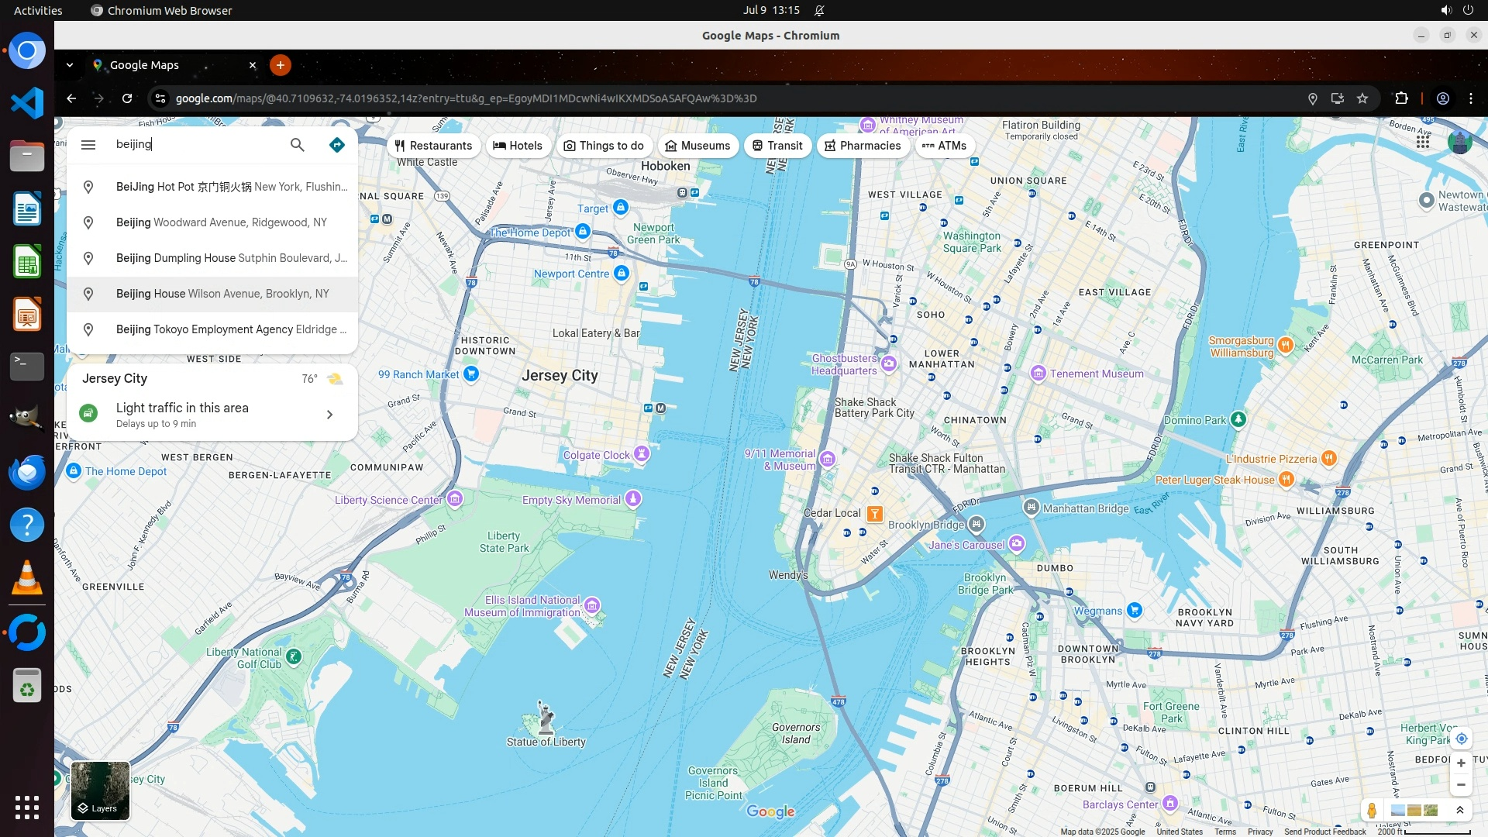The image size is (1488, 837).
Task: Click the Show Your Location button
Action: point(1461,739)
